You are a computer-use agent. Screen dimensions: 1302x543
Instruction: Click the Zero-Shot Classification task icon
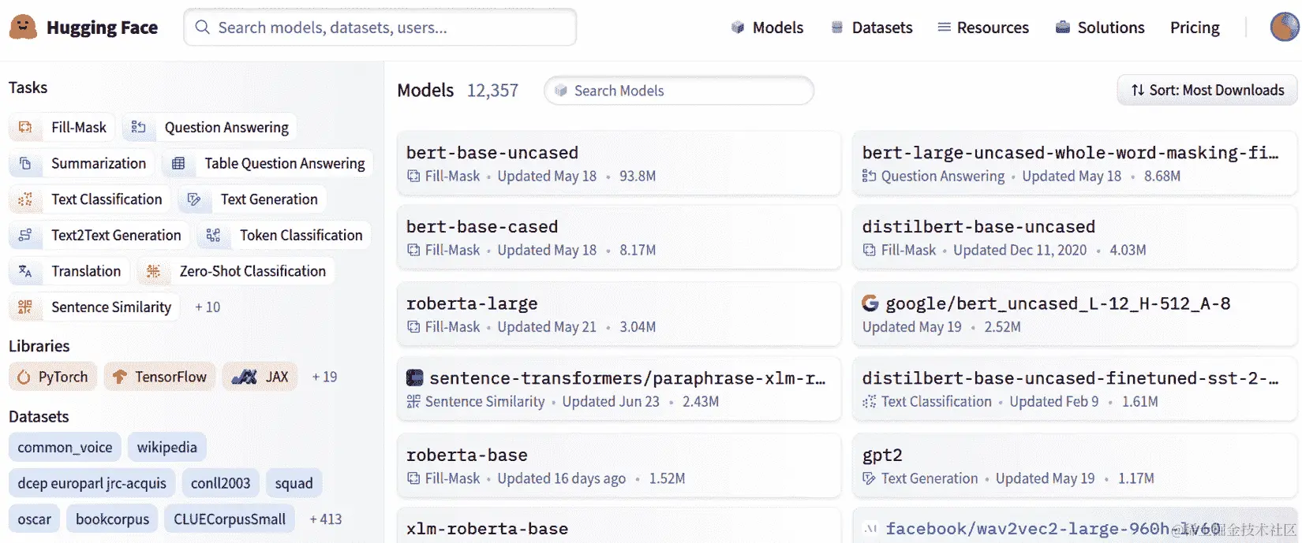[153, 271]
